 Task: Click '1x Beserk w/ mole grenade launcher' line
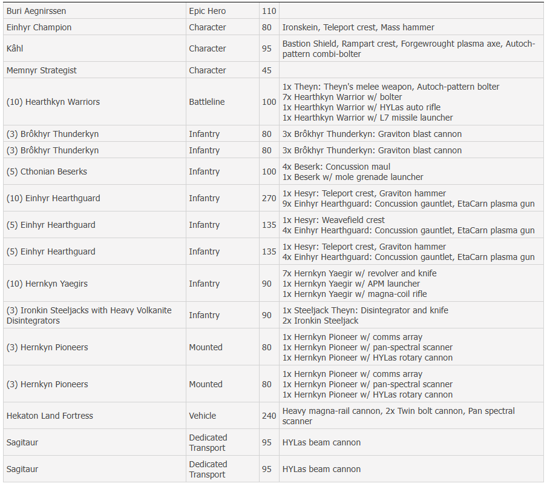[x=353, y=177]
